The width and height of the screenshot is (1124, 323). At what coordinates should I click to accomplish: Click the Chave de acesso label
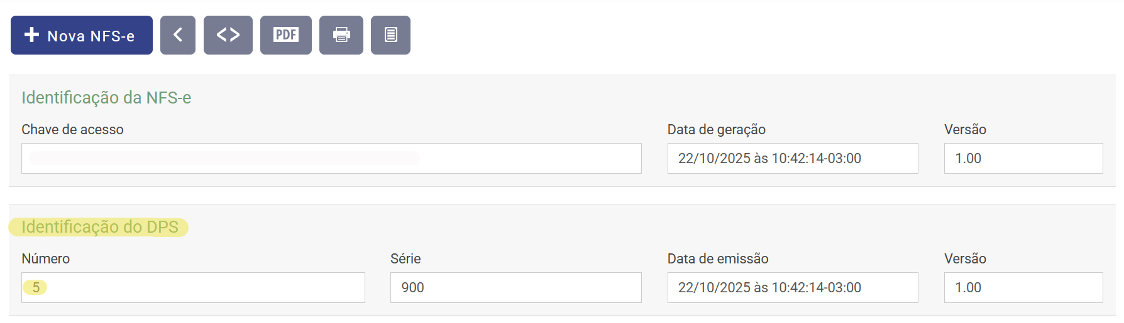72,130
